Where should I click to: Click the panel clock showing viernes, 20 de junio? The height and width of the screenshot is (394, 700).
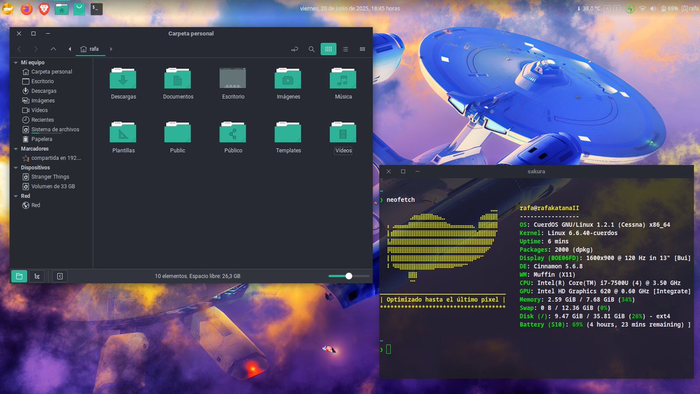350,9
